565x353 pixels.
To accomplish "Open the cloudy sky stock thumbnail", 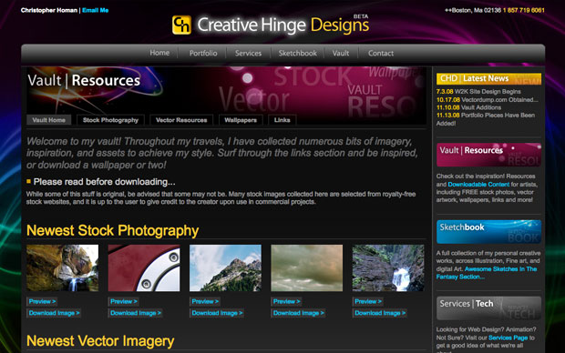I will 306,267.
